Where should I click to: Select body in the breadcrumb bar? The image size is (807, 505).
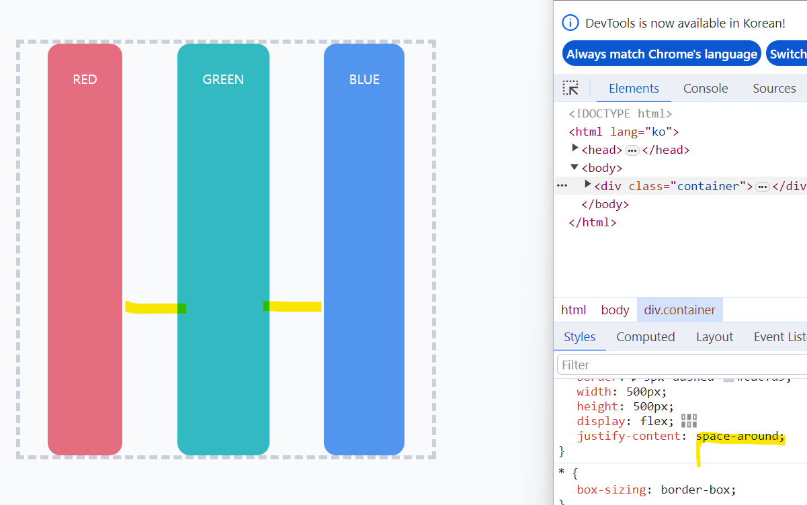[615, 310]
